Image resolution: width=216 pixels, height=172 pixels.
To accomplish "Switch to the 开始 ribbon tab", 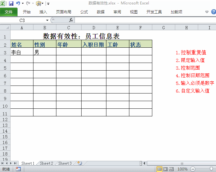I will pyautogui.click(x=26, y=12).
